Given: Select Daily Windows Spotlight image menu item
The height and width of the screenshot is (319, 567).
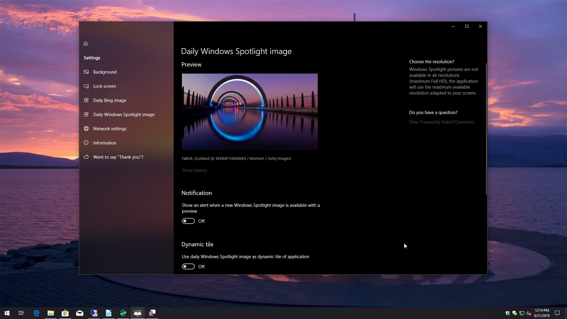Looking at the screenshot, I should click(126, 114).
